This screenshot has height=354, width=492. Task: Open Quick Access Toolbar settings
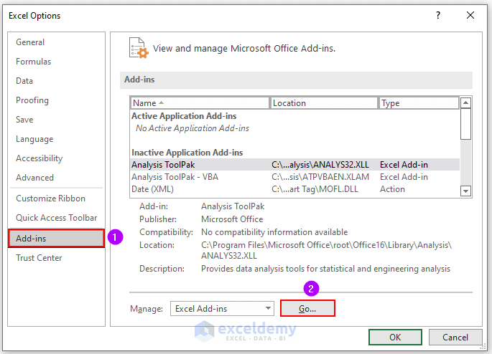[x=57, y=218]
